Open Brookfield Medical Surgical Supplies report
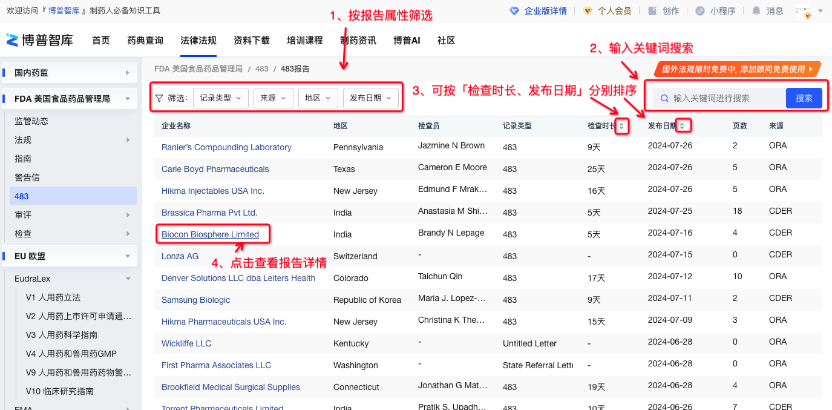Screen dimensions: 832x410 (x=231, y=387)
